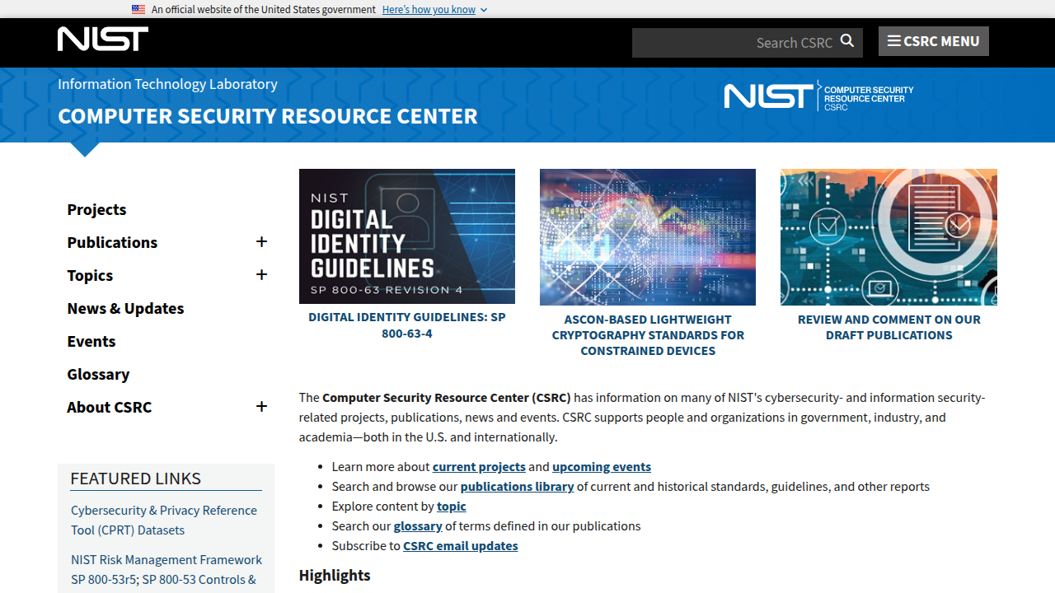Open Projects in the sidebar menu
Image resolution: width=1055 pixels, height=593 pixels.
point(96,209)
